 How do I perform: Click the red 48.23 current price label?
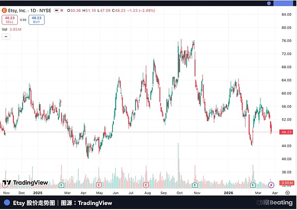coord(285,132)
